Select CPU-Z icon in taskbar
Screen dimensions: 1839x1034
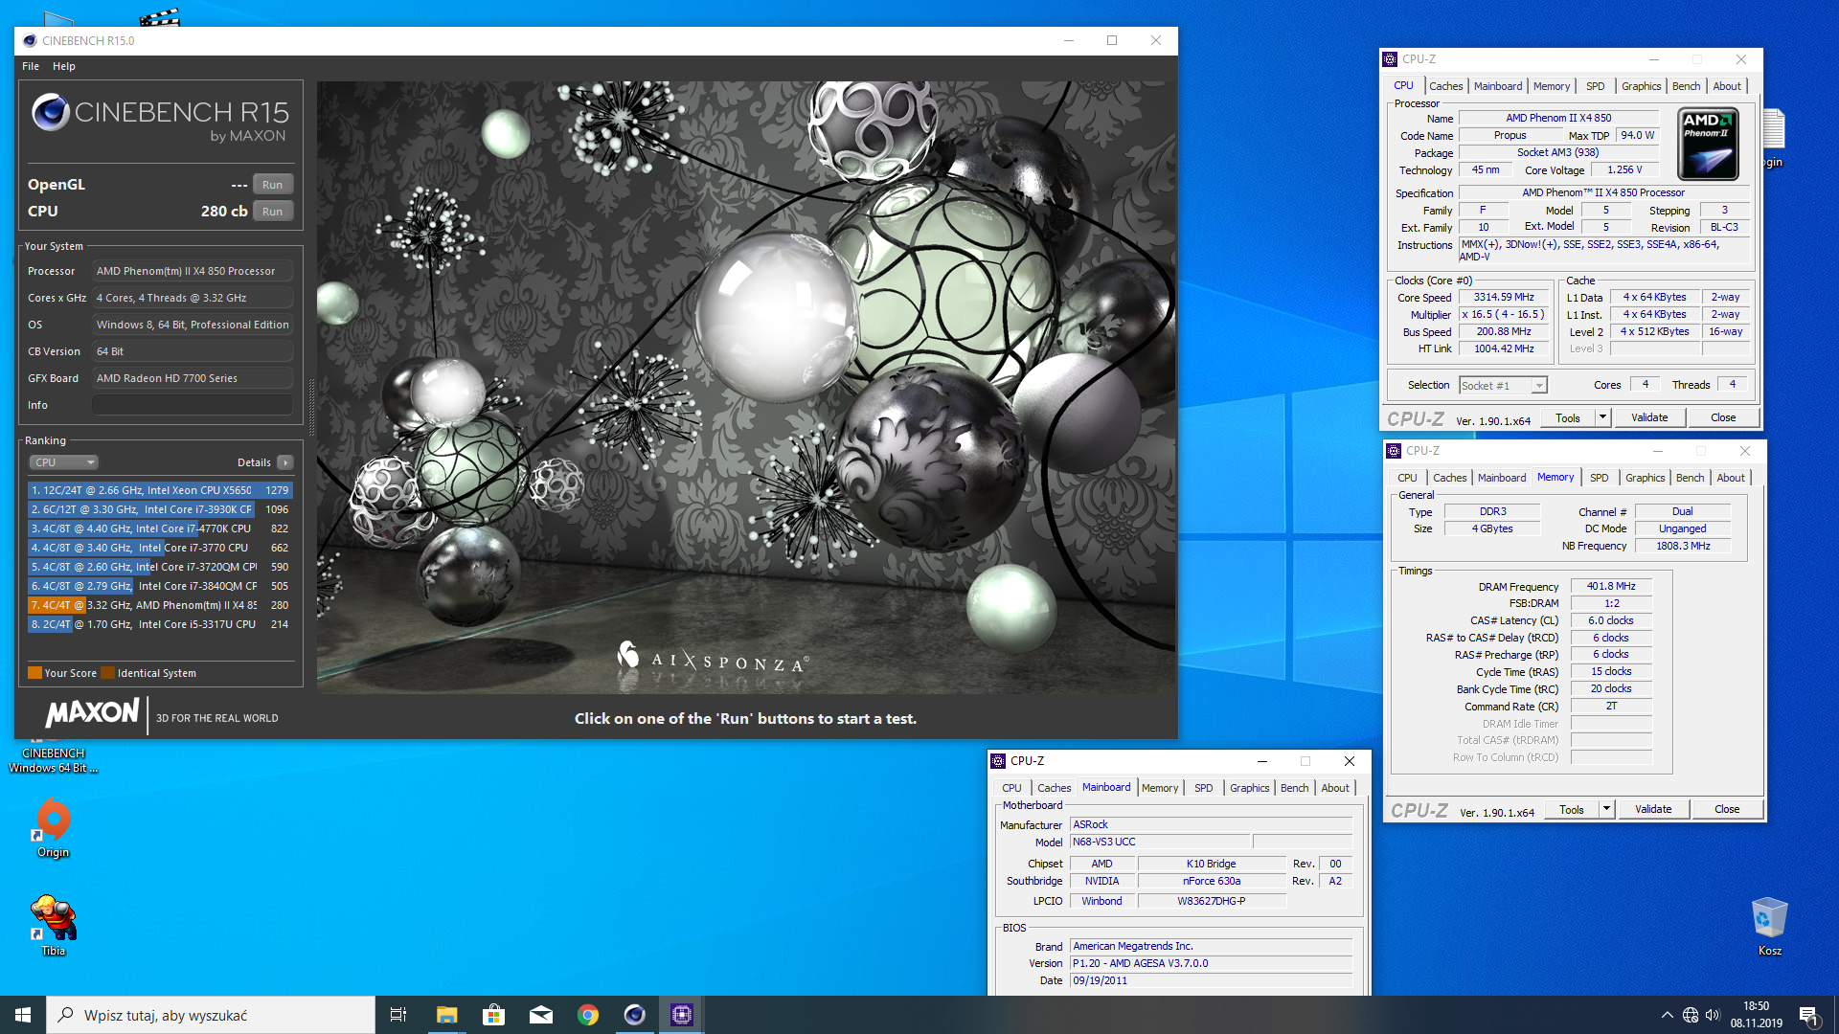pos(682,1015)
